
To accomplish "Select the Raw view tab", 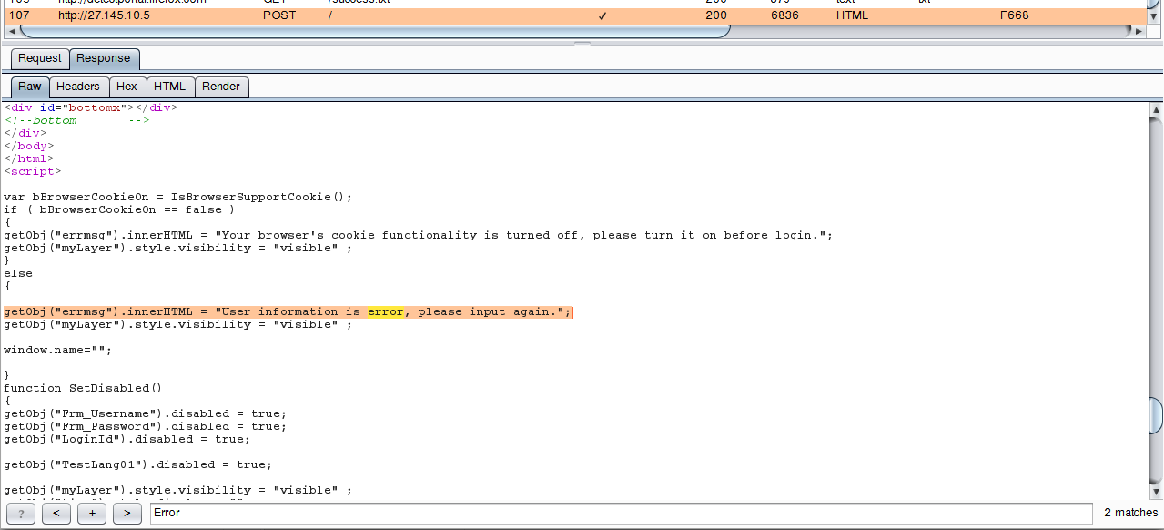I will (x=30, y=87).
